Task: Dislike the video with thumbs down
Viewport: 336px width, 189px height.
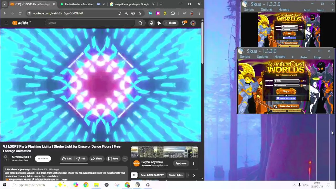Action: [81, 159]
